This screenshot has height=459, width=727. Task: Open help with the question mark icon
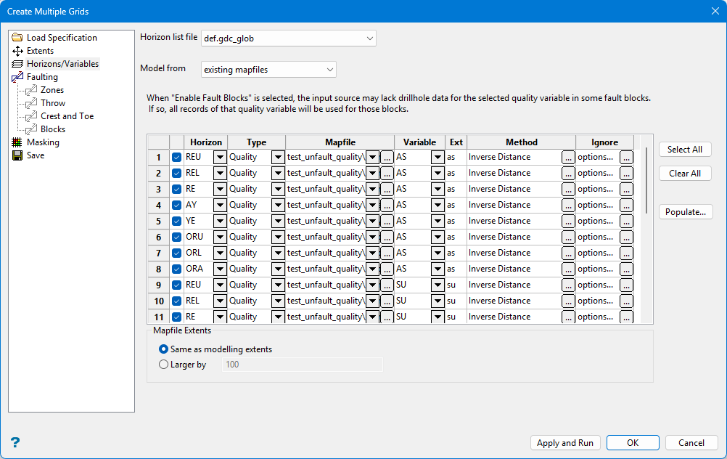tap(15, 442)
